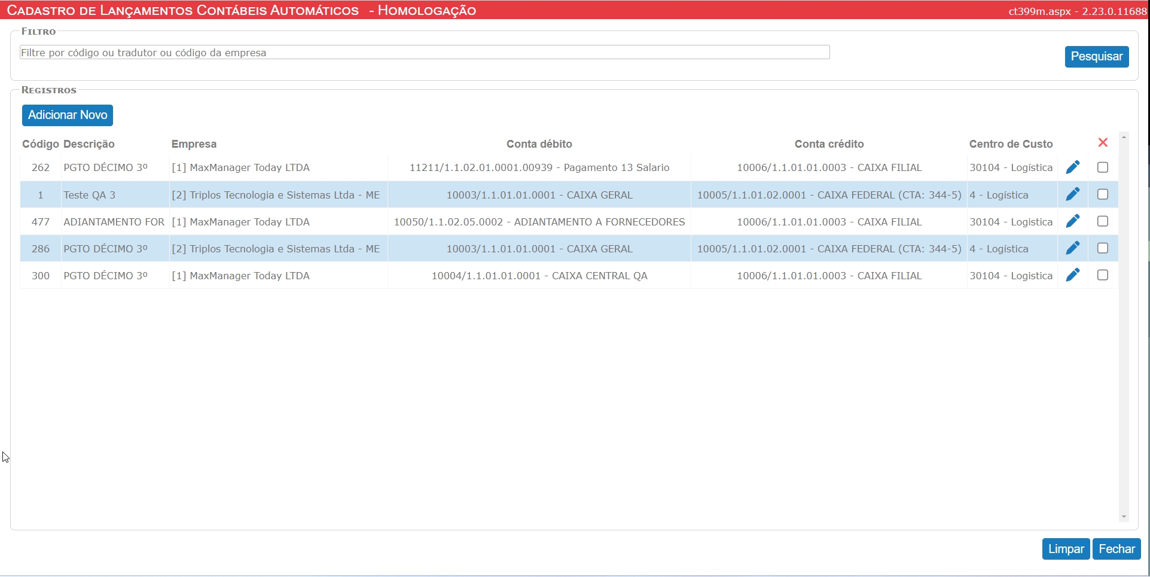The height and width of the screenshot is (577, 1150).
Task: Click description Teste QA 3
Action: pos(90,195)
